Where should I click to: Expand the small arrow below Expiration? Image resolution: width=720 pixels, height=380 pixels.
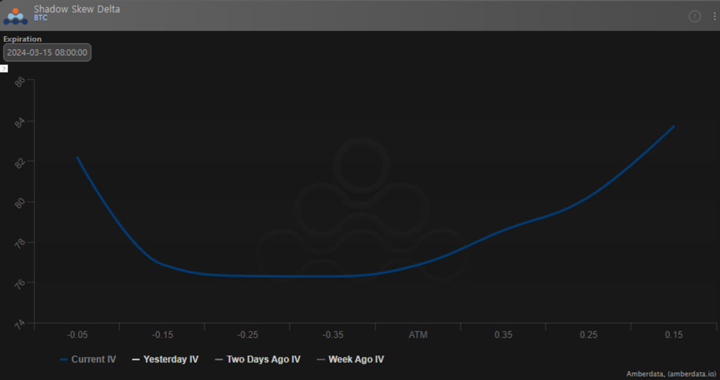coord(4,68)
